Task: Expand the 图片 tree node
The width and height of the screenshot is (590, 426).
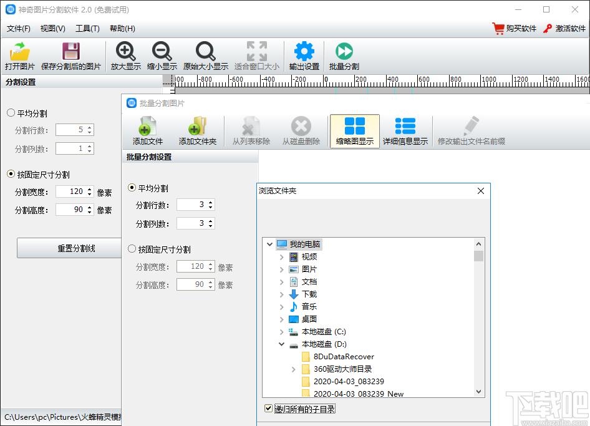Action: 281,269
